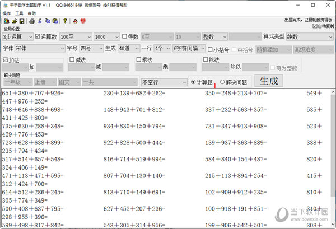Open the 40道 problem count dropdown
336x229 pixels.
[129, 48]
